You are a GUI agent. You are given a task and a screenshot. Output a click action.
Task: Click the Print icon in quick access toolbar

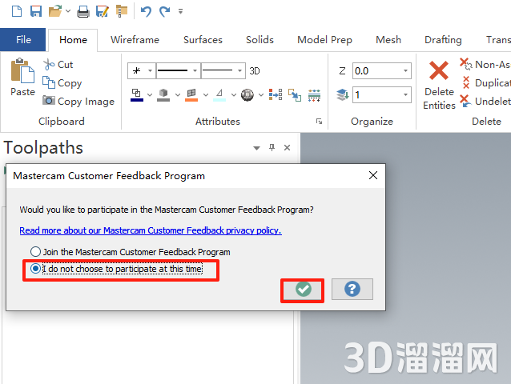(82, 11)
